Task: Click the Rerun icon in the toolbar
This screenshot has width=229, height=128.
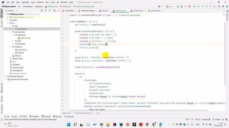Action: [178, 6]
